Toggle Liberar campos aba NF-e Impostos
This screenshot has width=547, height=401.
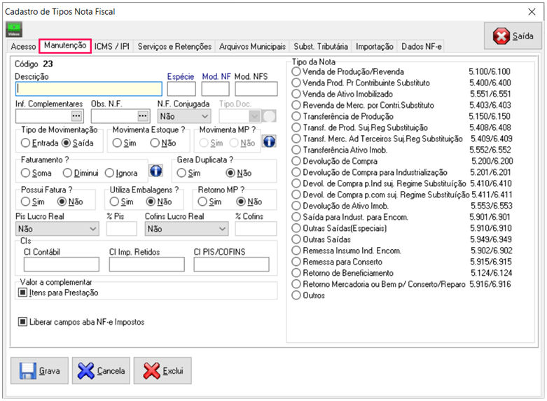tap(23, 322)
